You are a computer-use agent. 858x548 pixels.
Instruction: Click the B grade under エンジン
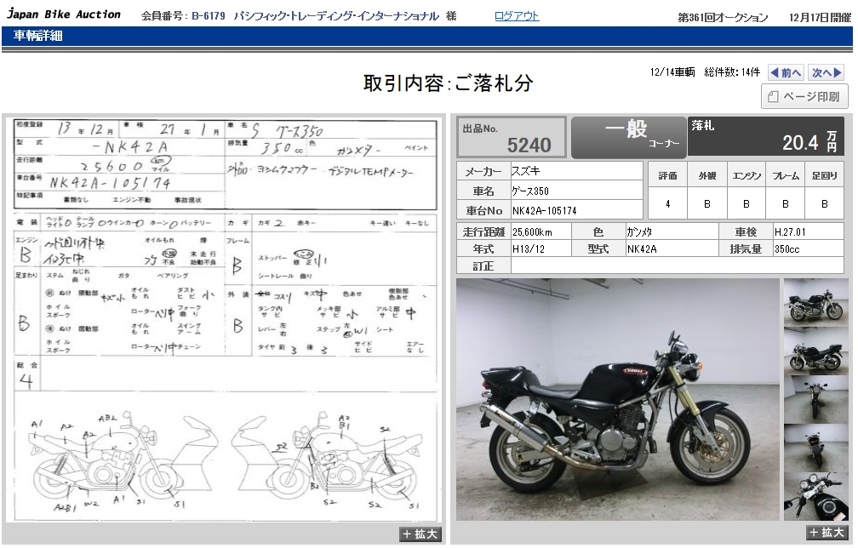pyautogui.click(x=746, y=204)
